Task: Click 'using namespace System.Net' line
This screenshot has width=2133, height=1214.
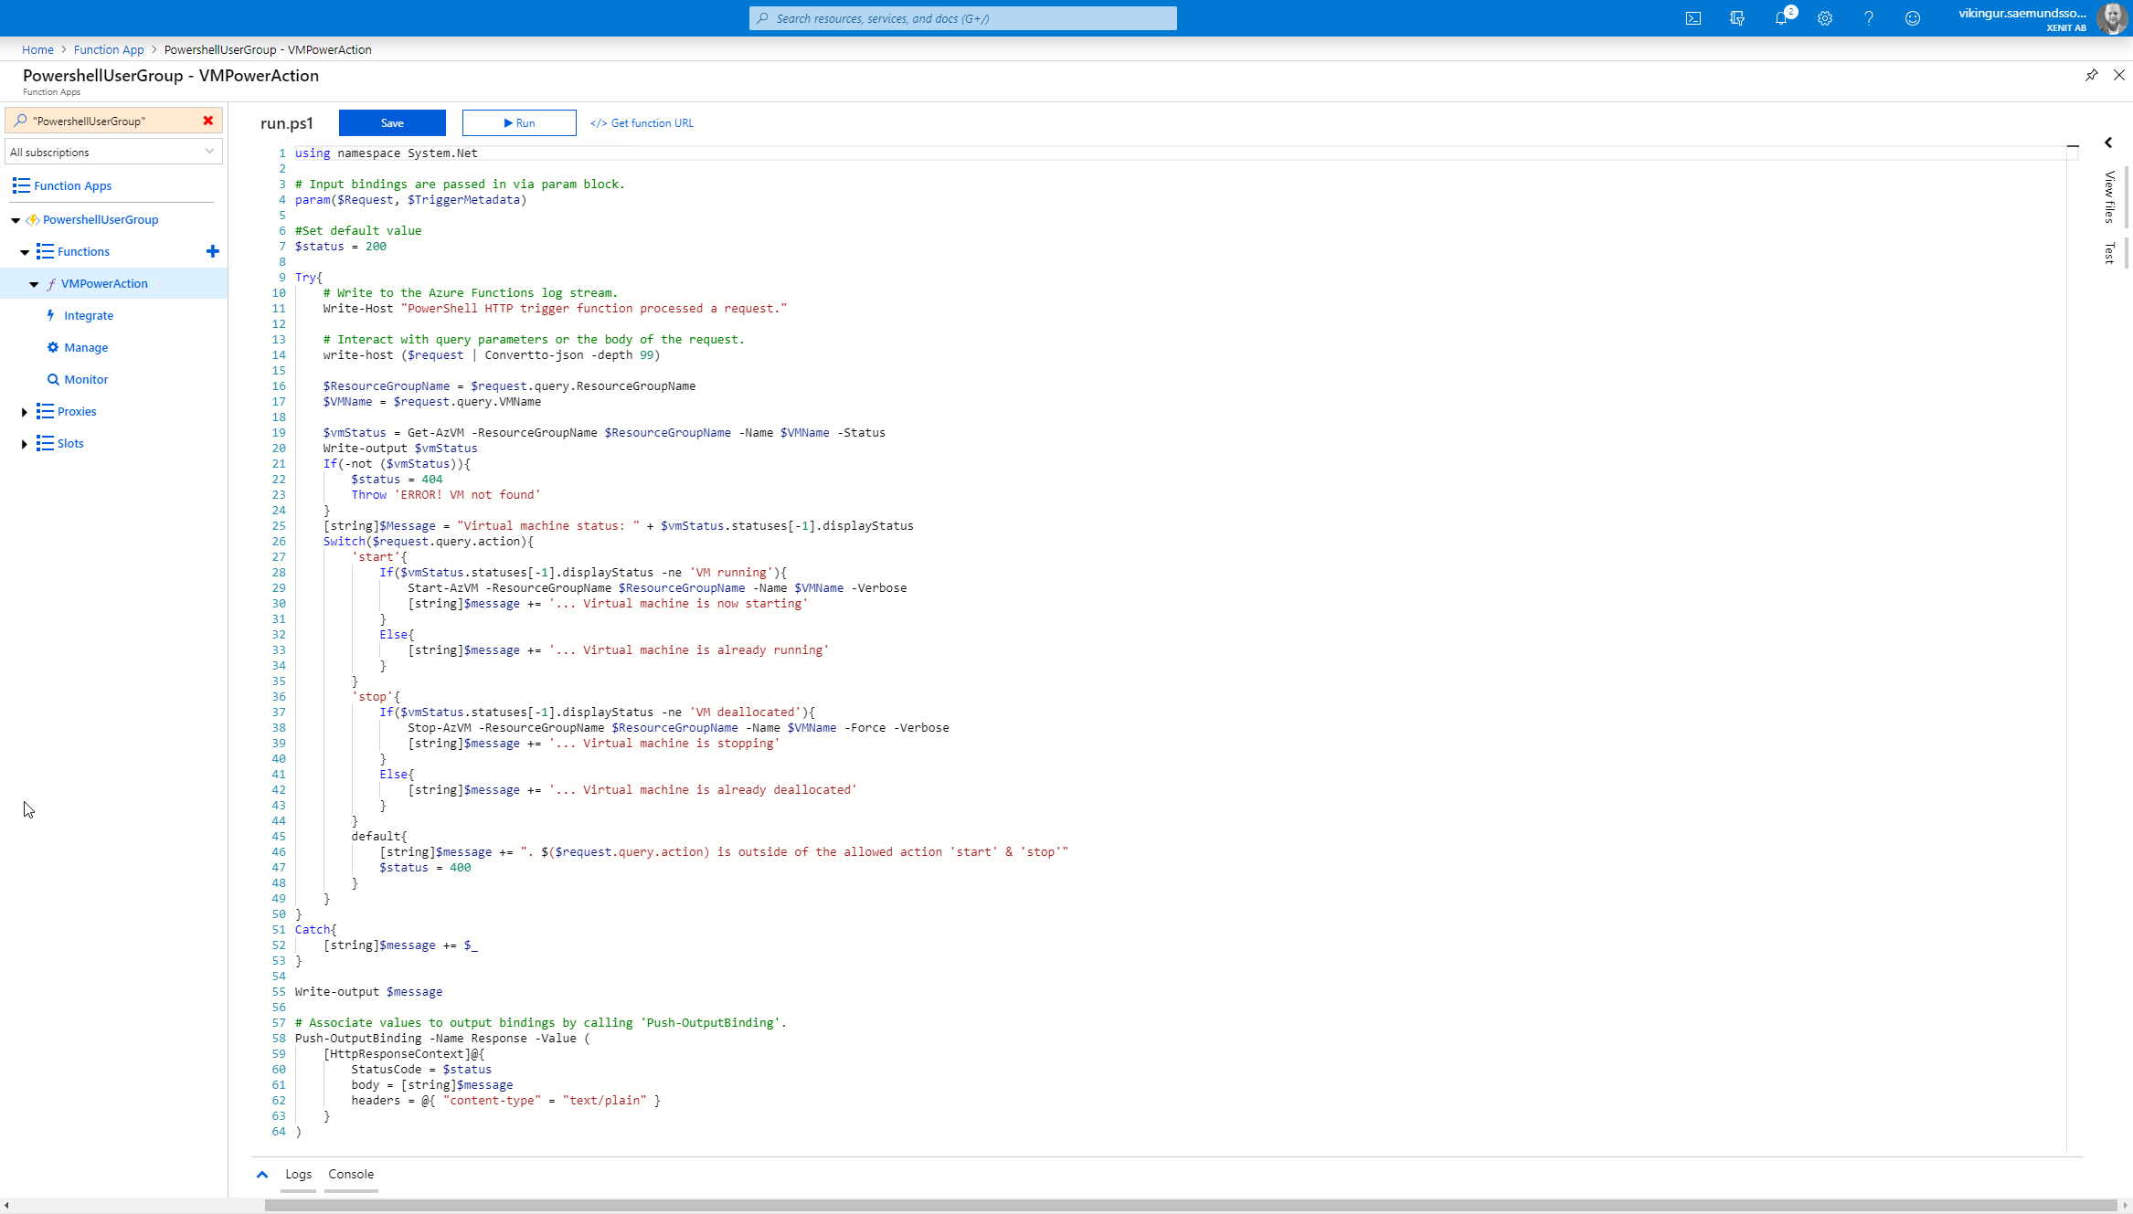Action: pos(386,153)
